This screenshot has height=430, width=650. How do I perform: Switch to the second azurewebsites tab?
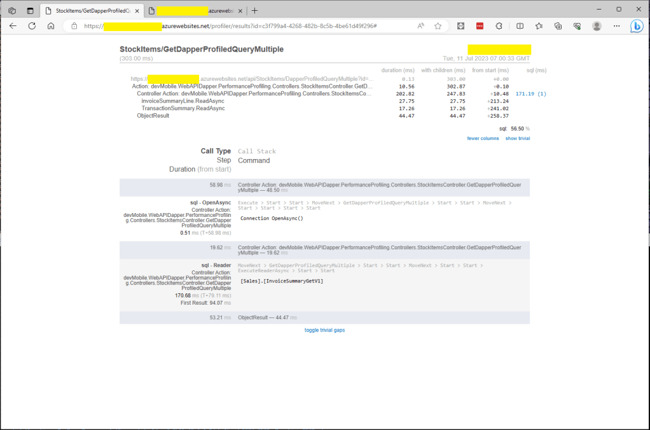[x=191, y=11]
